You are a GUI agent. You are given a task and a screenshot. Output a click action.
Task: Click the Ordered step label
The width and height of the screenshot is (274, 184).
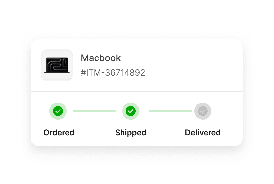click(59, 133)
